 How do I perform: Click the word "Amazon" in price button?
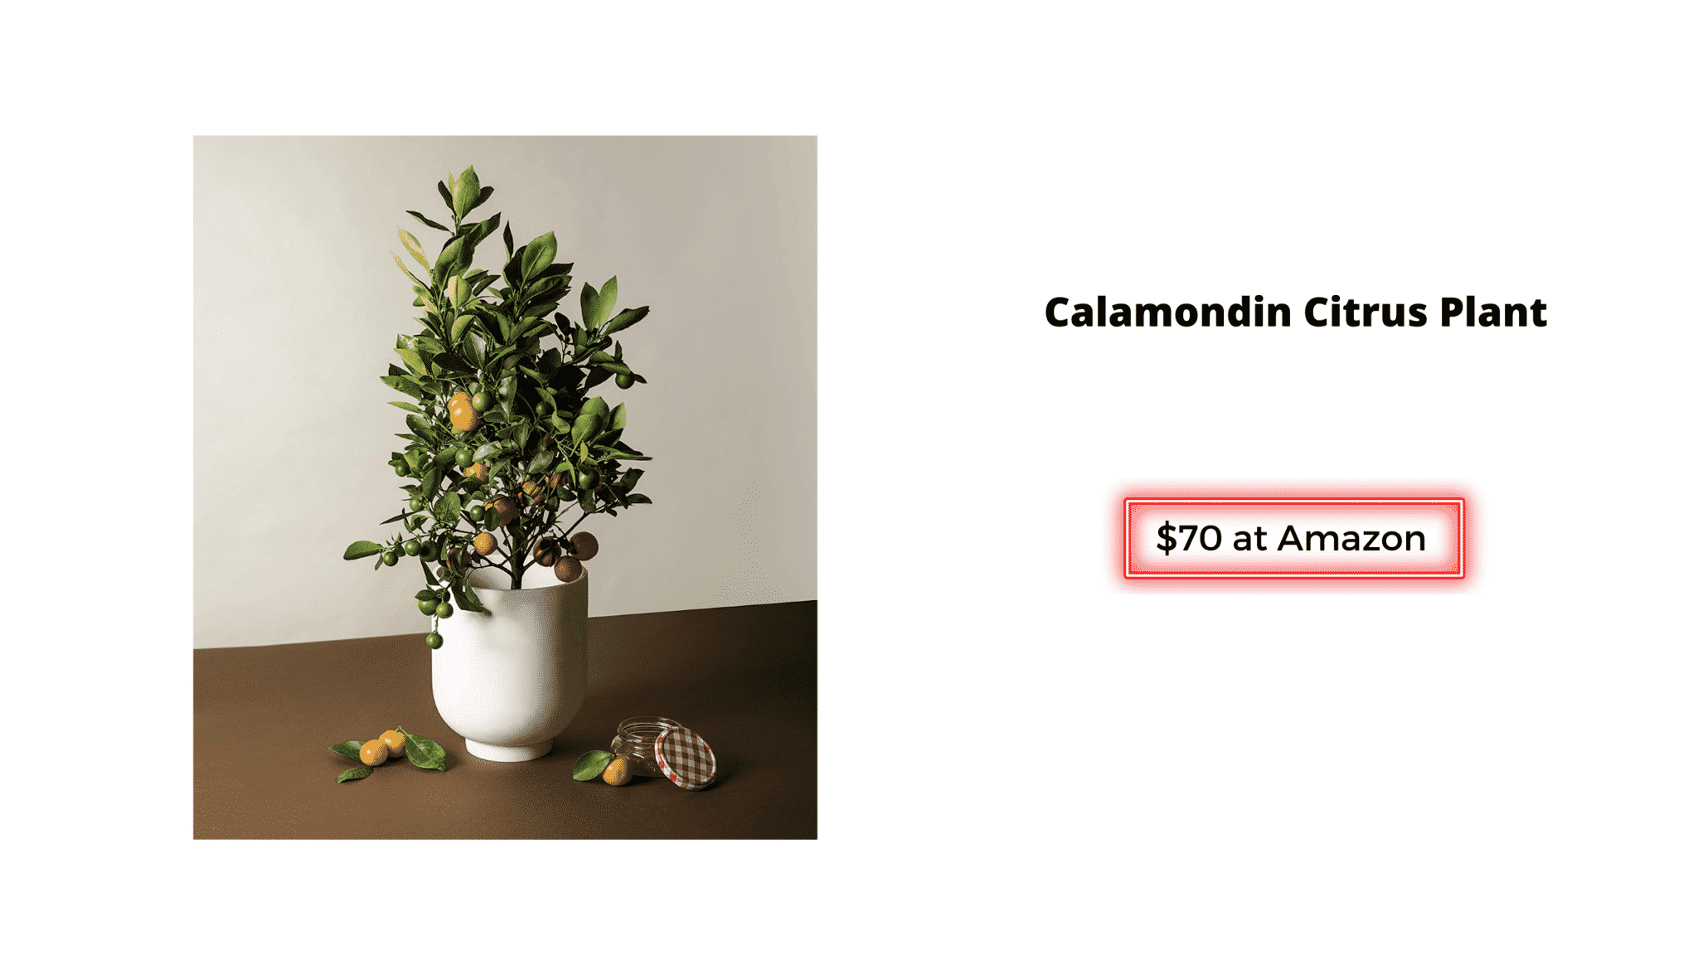pos(1351,539)
